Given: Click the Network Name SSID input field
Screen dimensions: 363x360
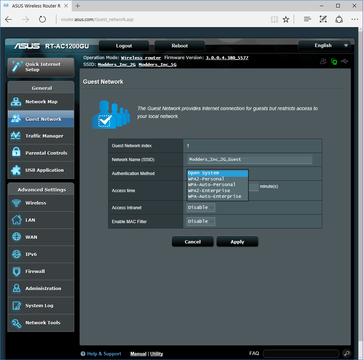Looking at the screenshot, I should pos(249,160).
